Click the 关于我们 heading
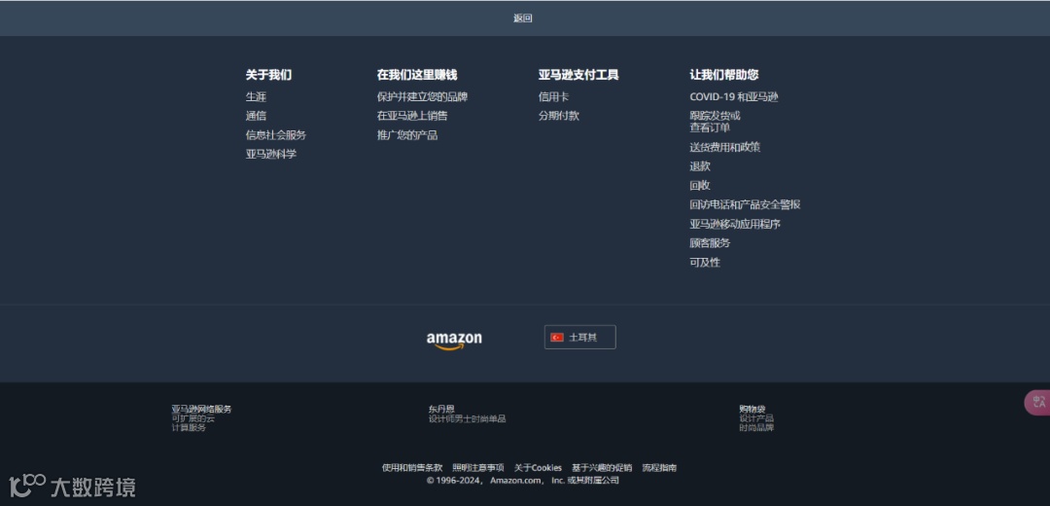 tap(268, 75)
